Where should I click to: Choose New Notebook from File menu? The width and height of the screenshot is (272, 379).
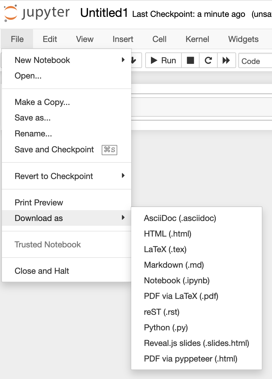[66, 60]
